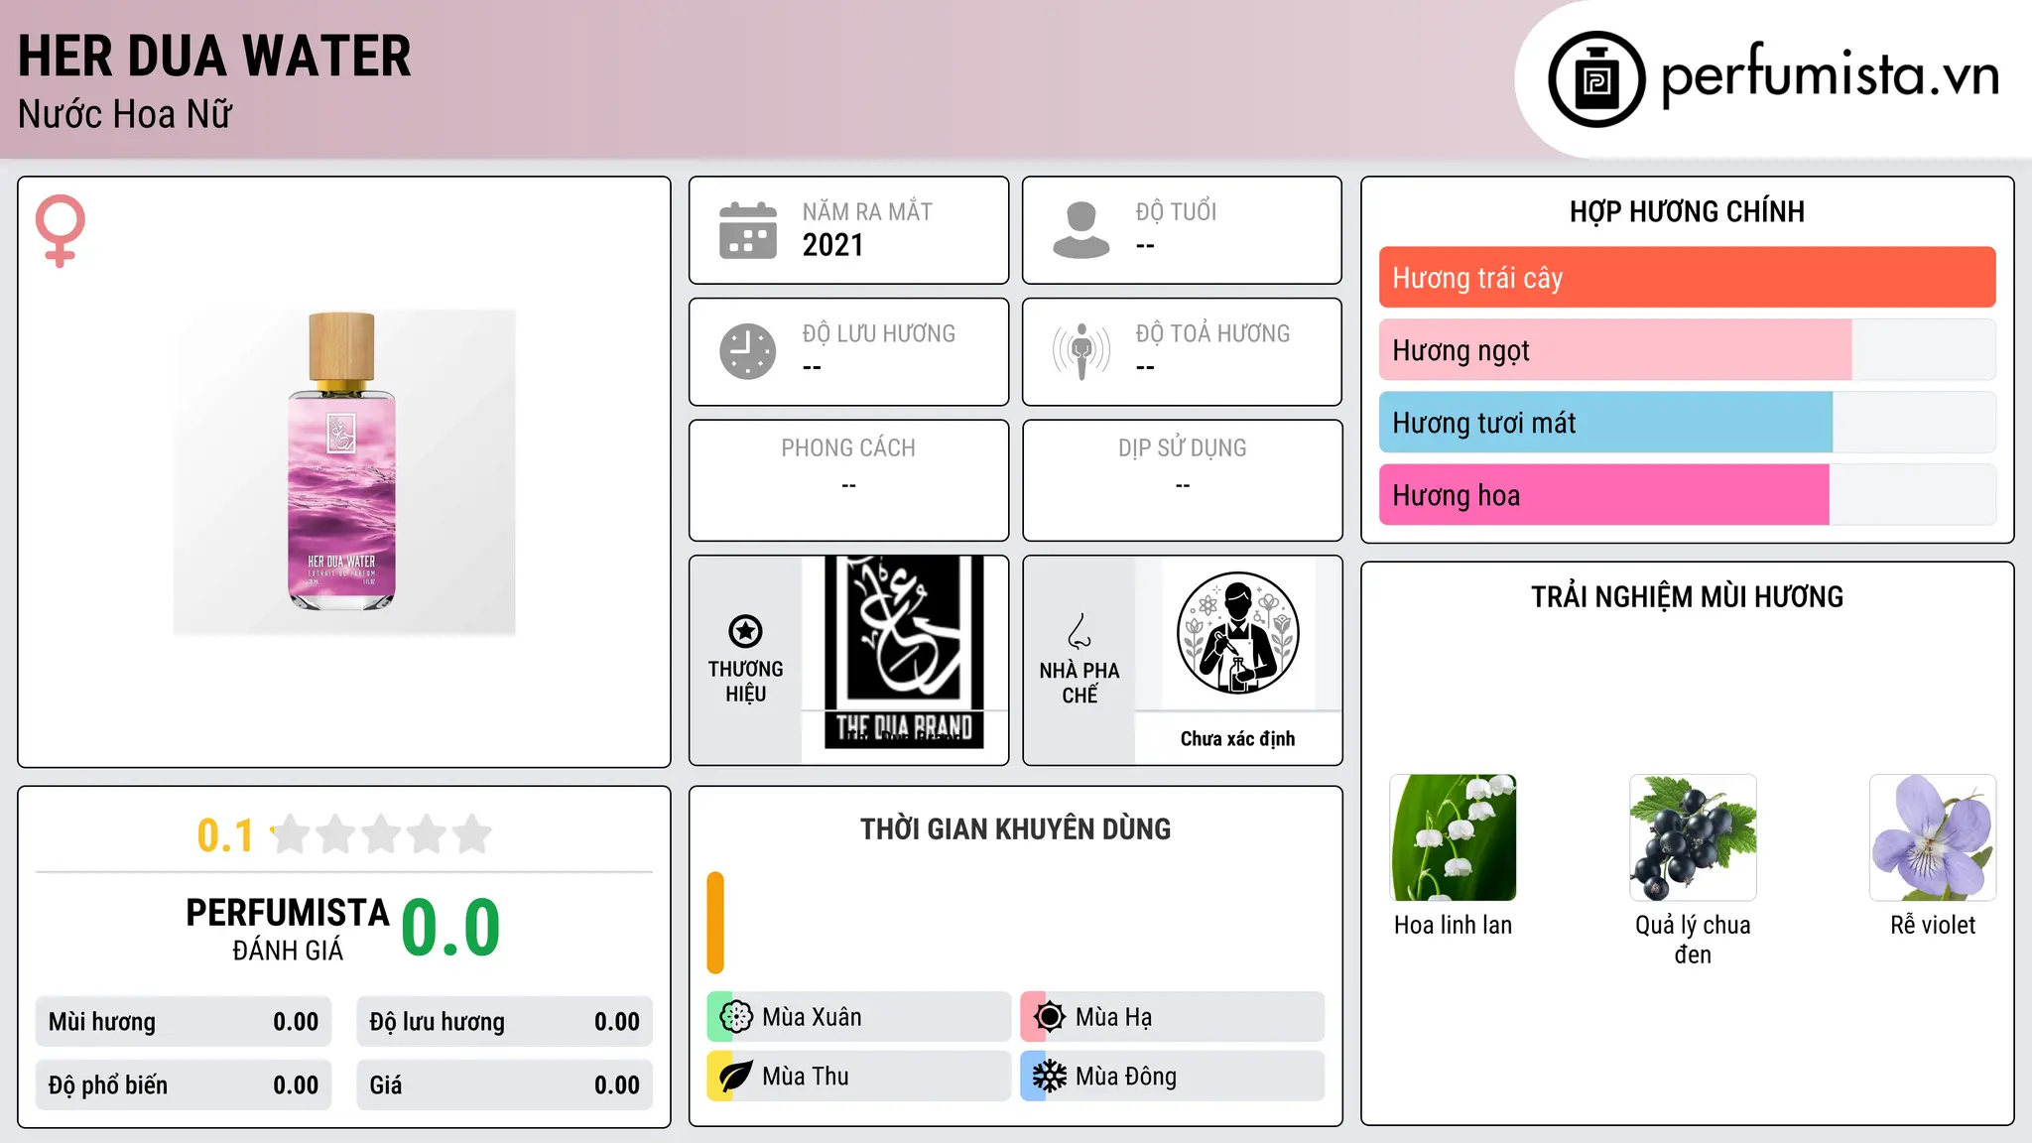The height and width of the screenshot is (1143, 2032).
Task: Click the Hương ngọt accord bar
Action: point(1687,350)
